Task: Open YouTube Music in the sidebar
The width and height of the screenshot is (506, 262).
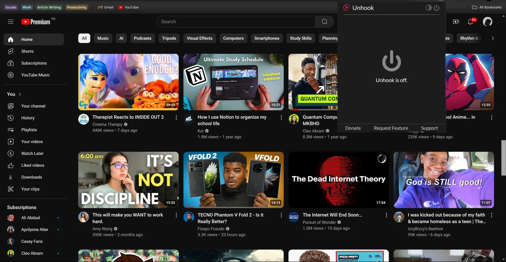Action: pyautogui.click(x=34, y=75)
